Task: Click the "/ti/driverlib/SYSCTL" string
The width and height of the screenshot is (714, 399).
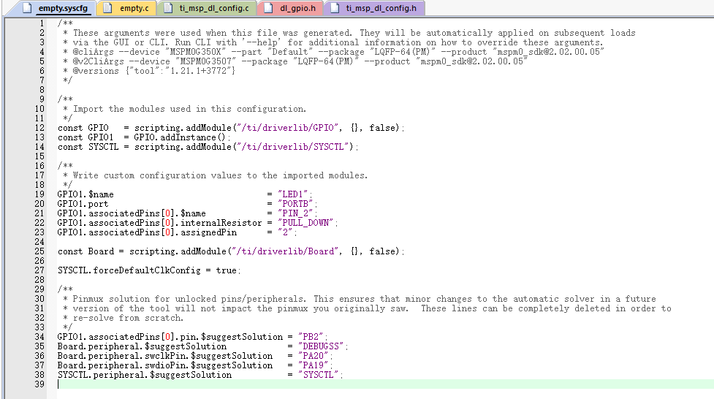Action: pos(295,147)
